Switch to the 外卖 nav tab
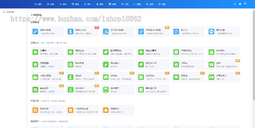Screen dimensions: 255x128 [x=51, y=4]
